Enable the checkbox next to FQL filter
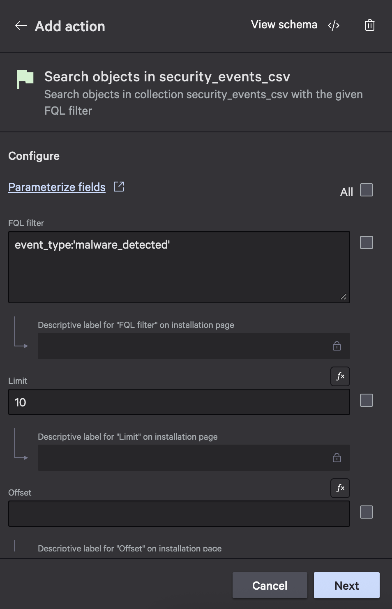392x609 pixels. 366,242
